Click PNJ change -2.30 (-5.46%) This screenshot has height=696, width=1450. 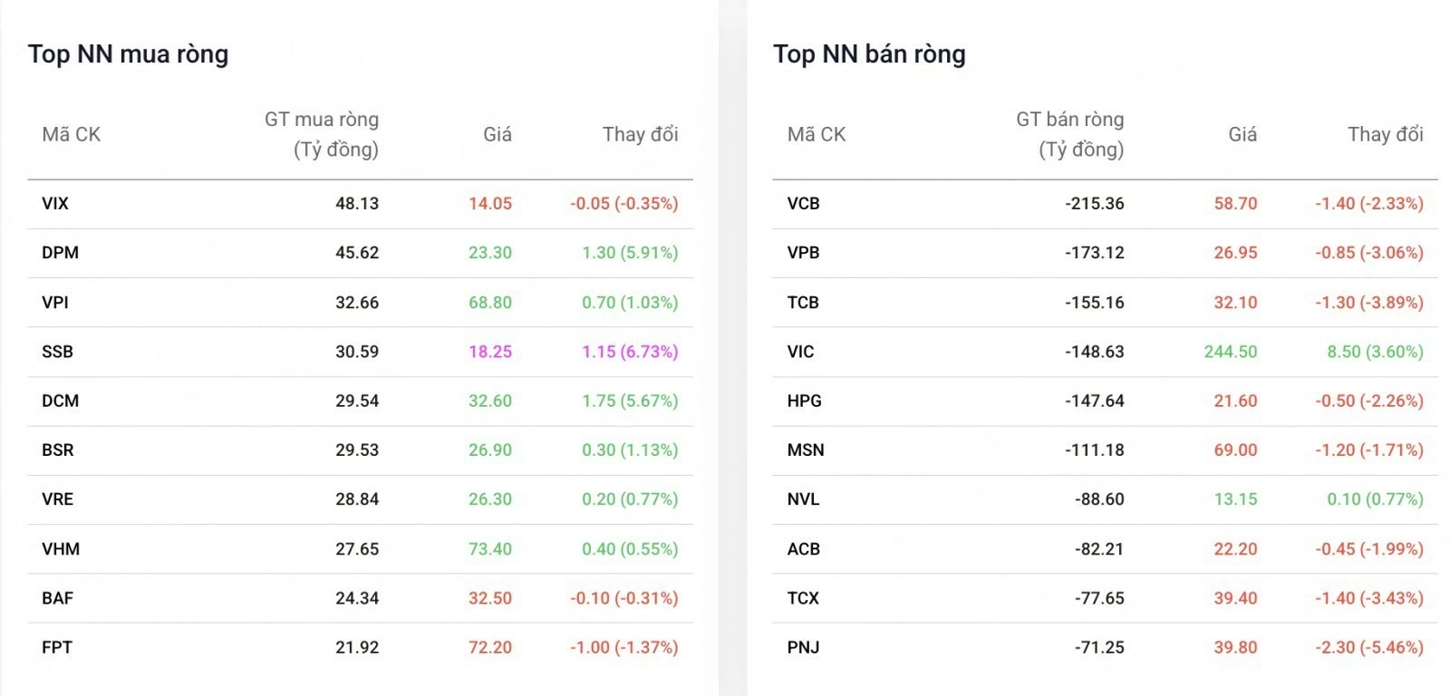pyautogui.click(x=1369, y=648)
